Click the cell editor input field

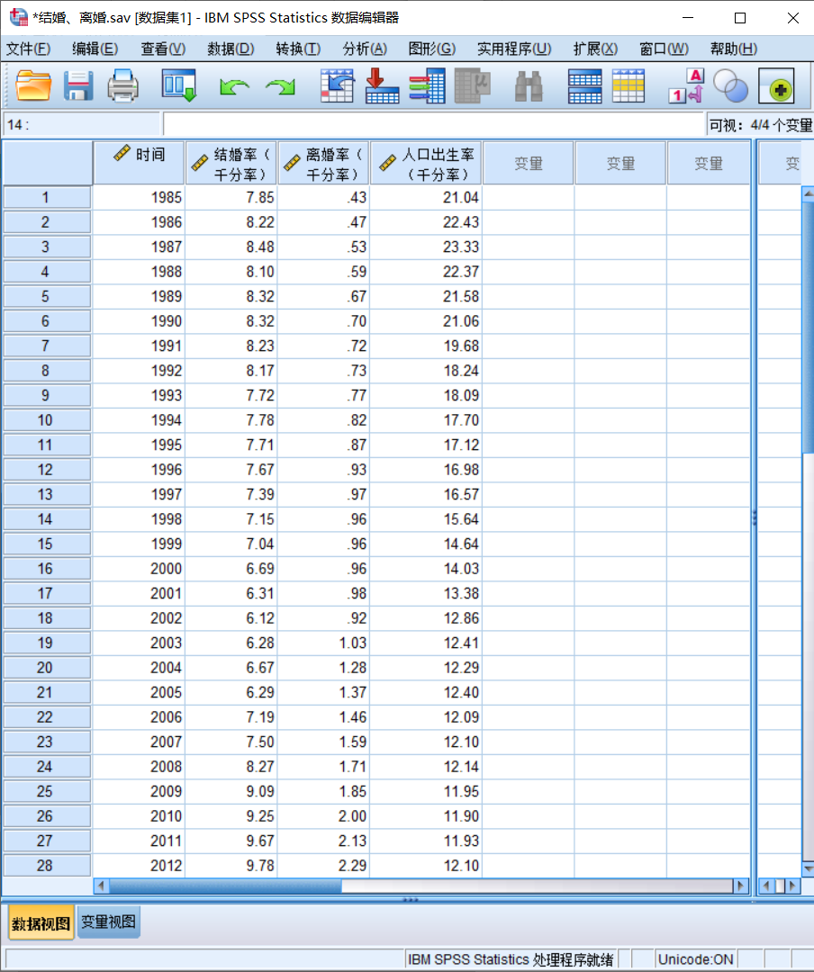(432, 125)
